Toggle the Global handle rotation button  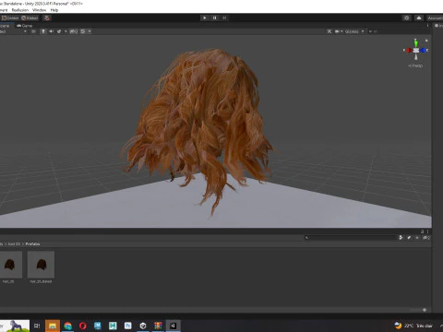click(x=30, y=18)
